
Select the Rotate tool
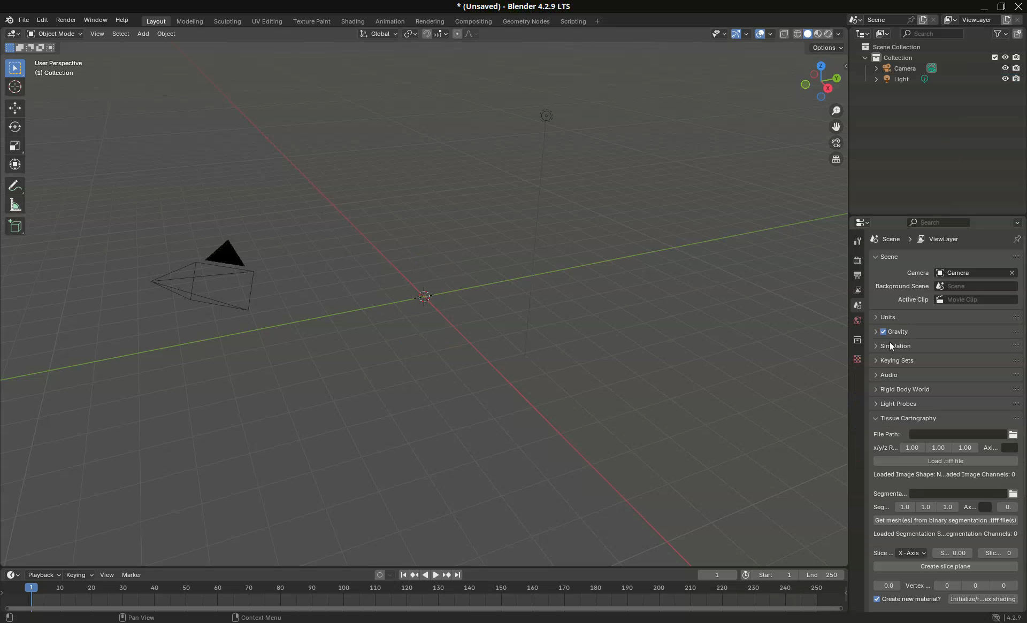(x=15, y=127)
